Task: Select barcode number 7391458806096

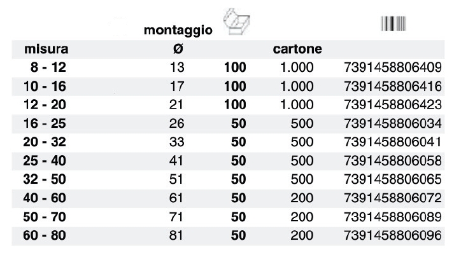Action: click(392, 236)
